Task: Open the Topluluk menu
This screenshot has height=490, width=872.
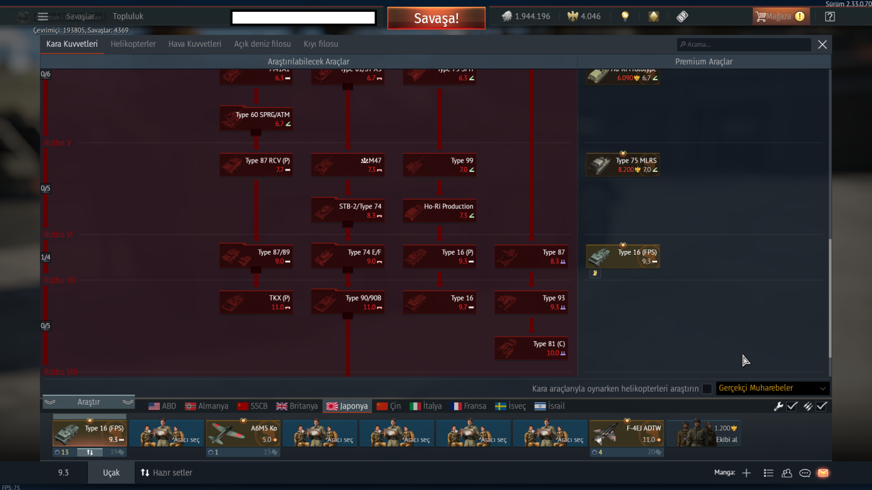Action: click(128, 16)
